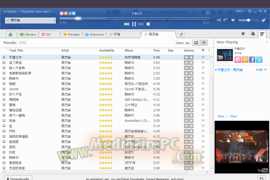The width and height of the screenshot is (270, 180).
Task: Click the Facebook share icon in player header
Action: 70,13
